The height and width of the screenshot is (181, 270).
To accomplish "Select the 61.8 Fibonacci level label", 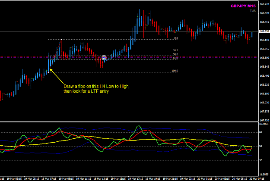I will [175, 58].
